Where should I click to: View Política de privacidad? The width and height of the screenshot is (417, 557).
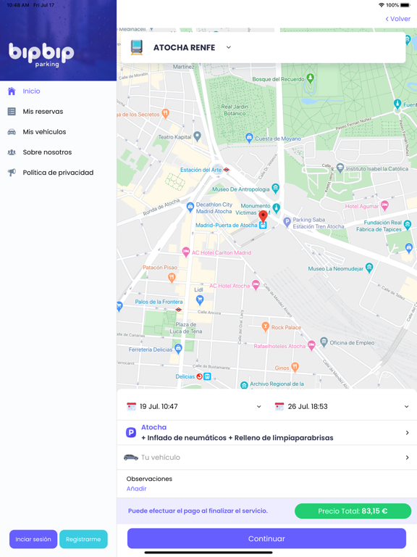pyautogui.click(x=58, y=173)
